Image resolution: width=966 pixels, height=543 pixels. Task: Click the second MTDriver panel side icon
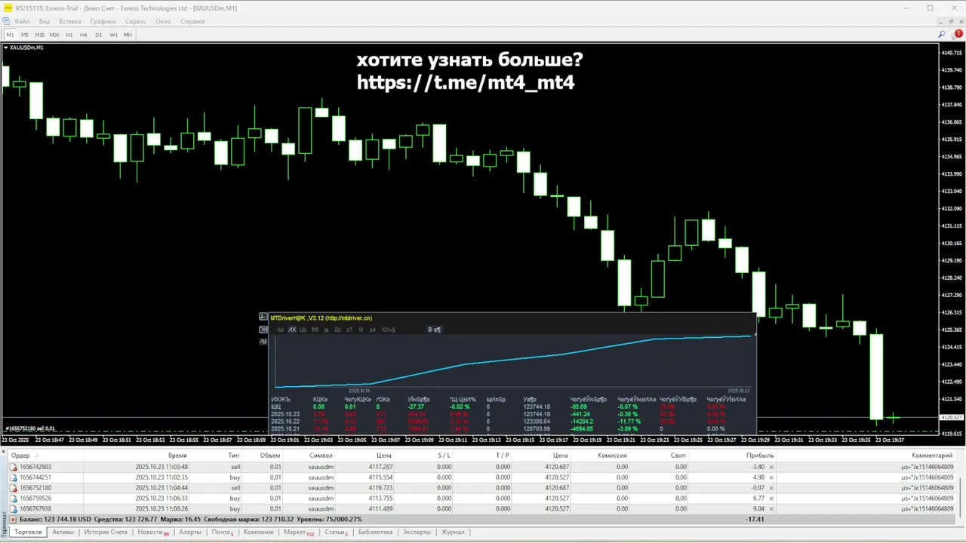click(263, 330)
